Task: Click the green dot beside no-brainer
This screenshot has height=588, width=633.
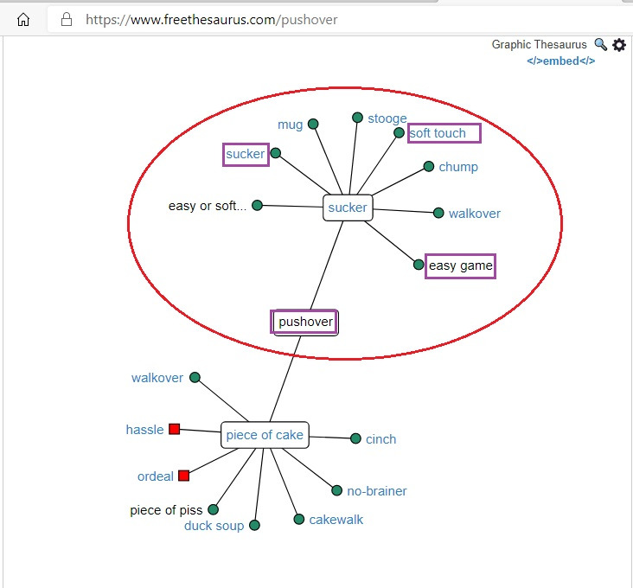Action: pyautogui.click(x=336, y=491)
